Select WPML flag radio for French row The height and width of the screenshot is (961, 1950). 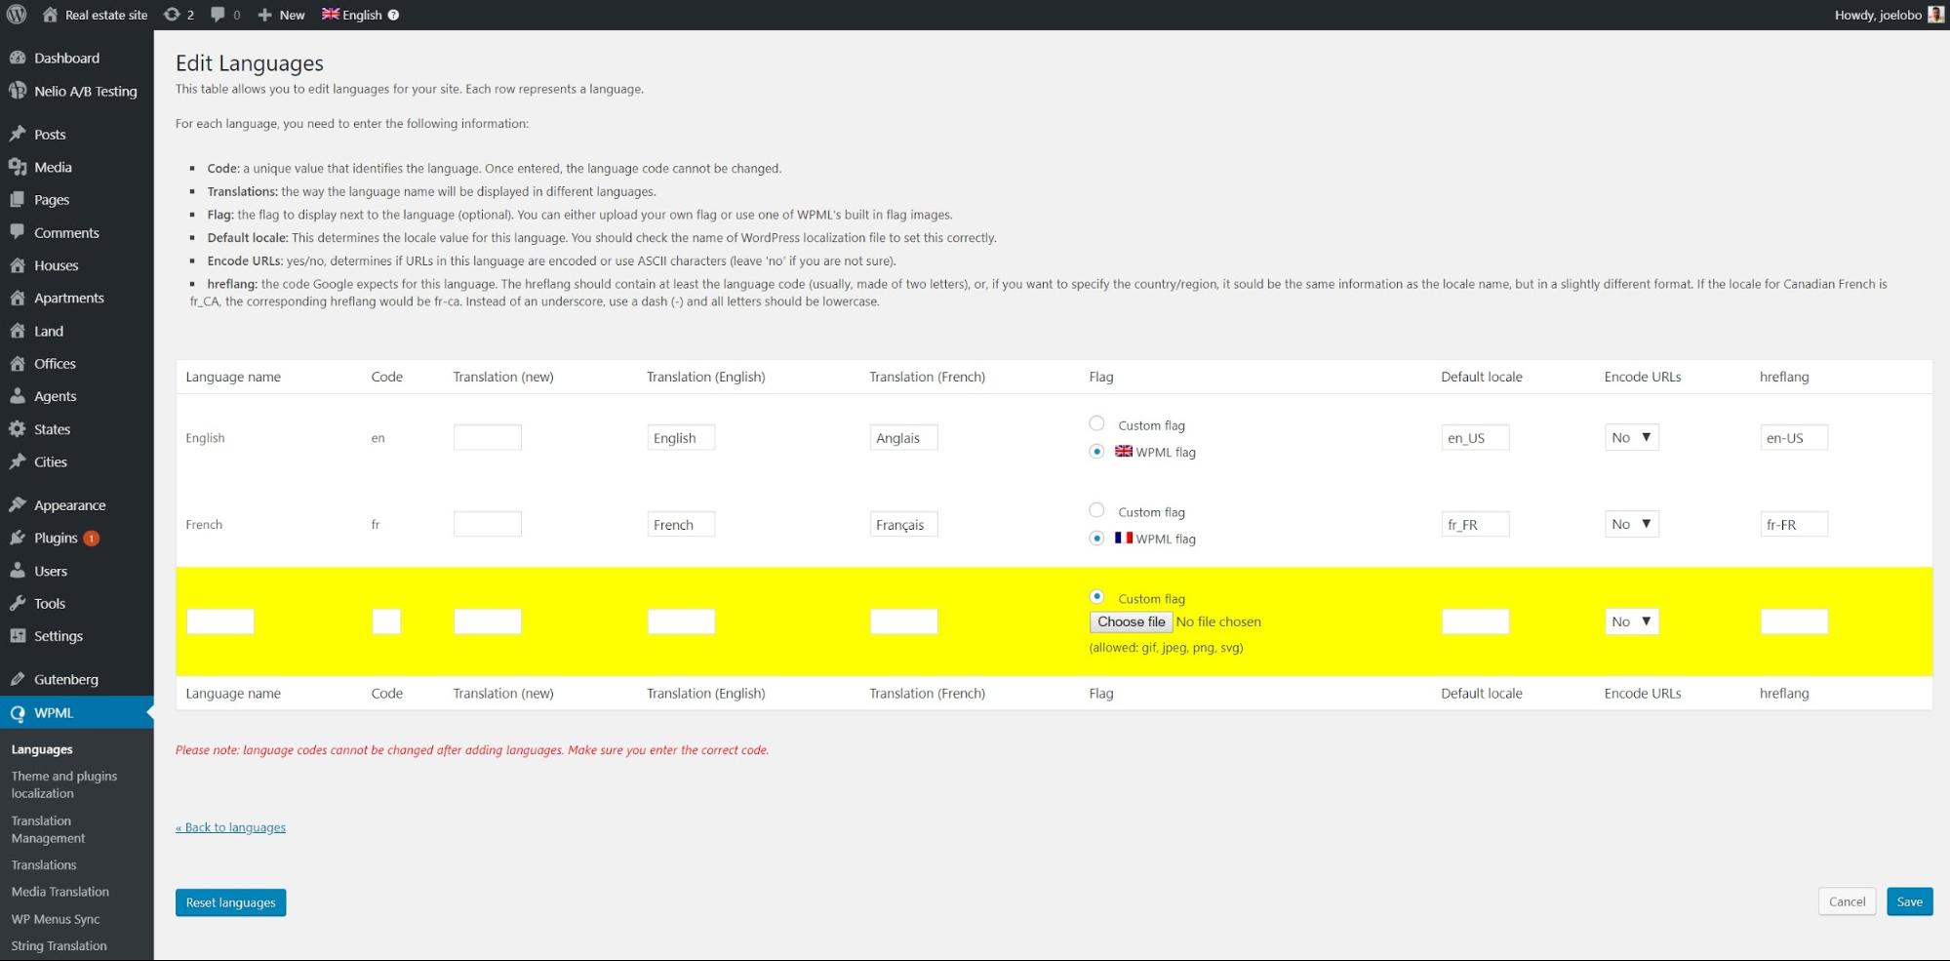1096,539
